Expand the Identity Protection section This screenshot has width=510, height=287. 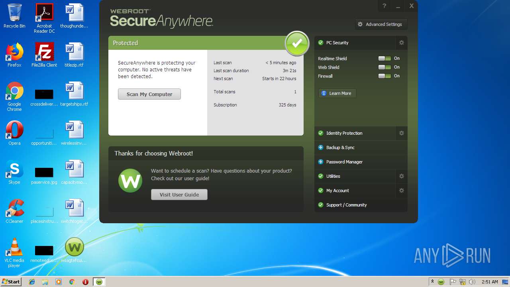coord(355,133)
